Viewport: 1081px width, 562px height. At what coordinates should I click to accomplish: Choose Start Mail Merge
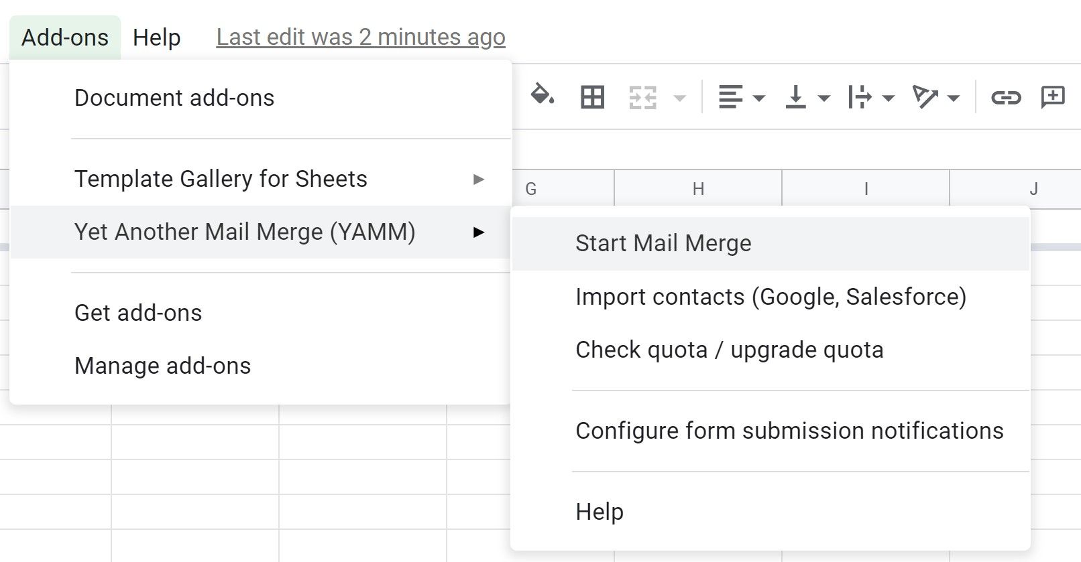(663, 242)
